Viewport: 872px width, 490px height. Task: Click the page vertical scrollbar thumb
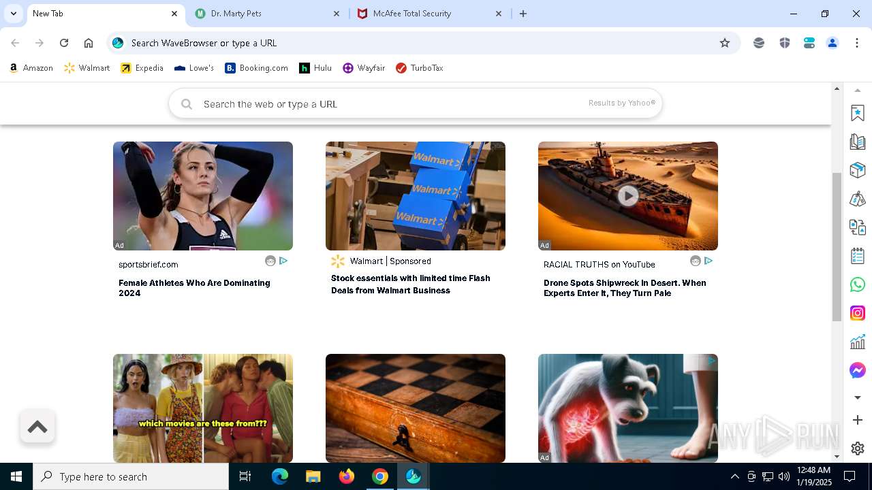(837, 247)
